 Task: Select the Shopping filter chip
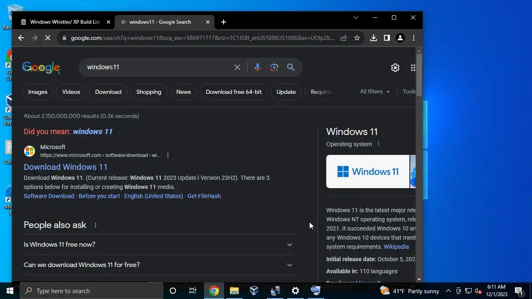coord(149,92)
